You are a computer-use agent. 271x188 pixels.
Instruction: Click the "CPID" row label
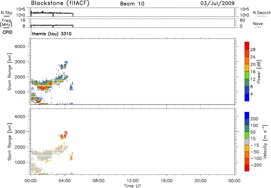pos(7,32)
